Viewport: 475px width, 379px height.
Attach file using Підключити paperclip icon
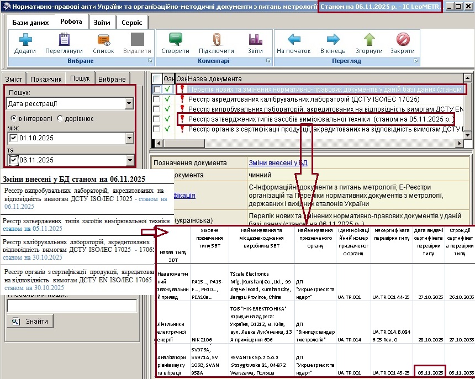pos(216,40)
